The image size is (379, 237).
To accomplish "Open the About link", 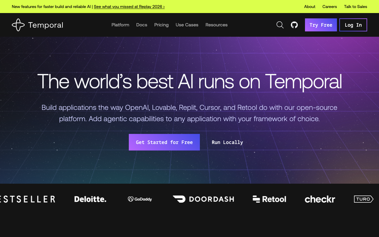I will coord(310,7).
